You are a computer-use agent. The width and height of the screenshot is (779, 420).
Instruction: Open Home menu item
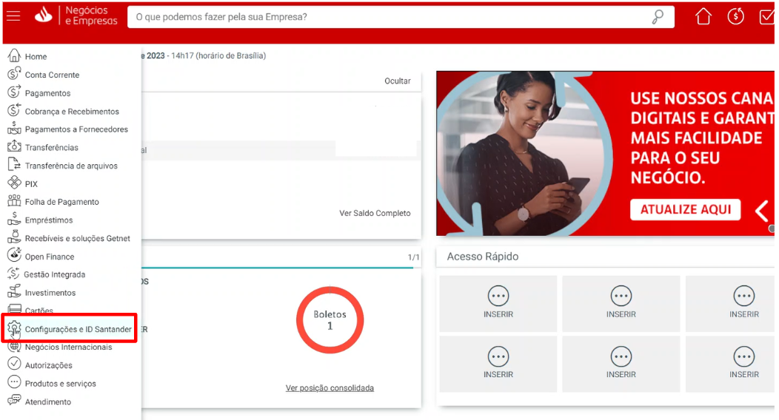[36, 56]
